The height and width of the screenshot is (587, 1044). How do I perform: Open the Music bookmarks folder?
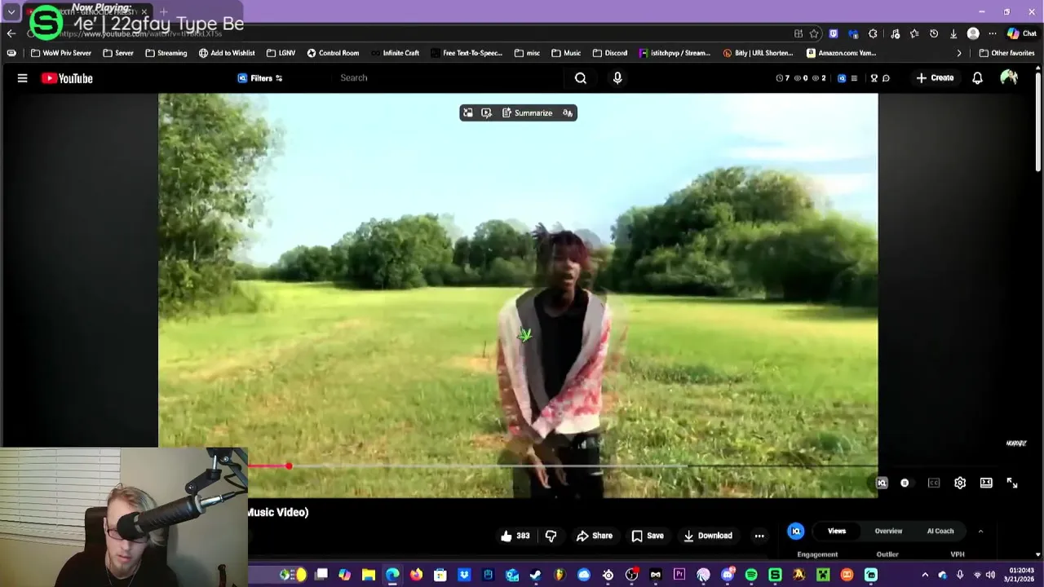pyautogui.click(x=566, y=53)
